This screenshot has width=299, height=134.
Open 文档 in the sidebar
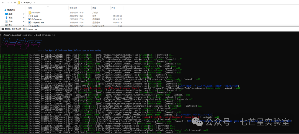point(11,21)
